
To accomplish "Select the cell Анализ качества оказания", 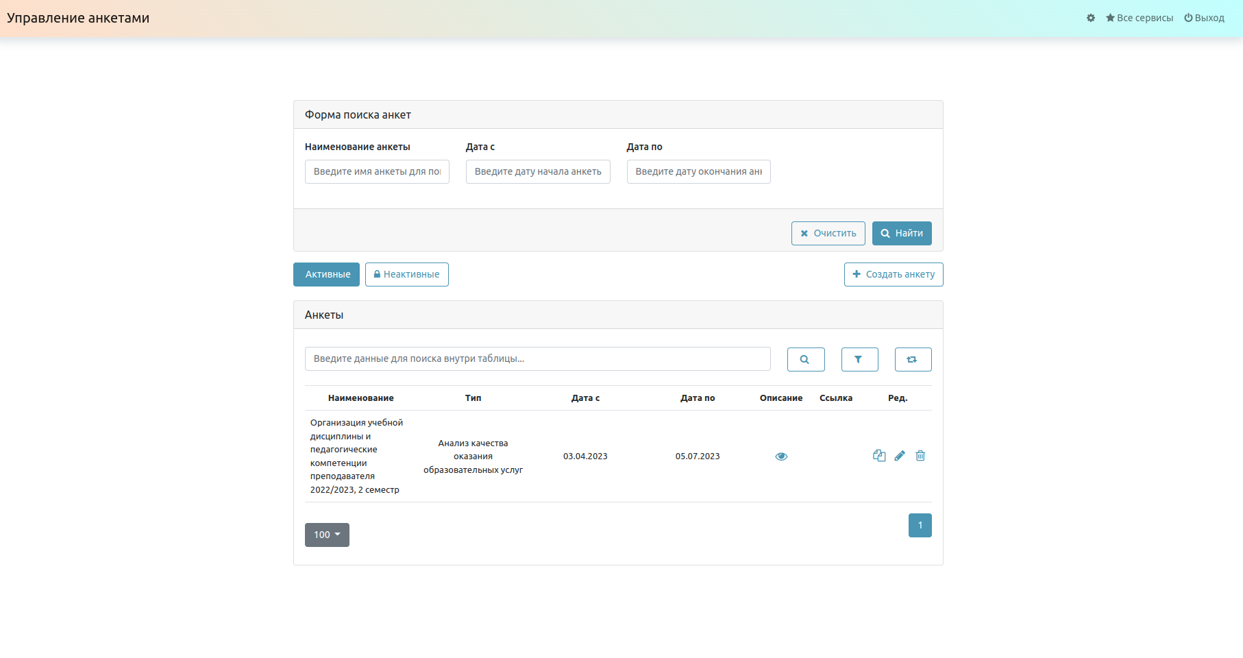I will [x=473, y=456].
